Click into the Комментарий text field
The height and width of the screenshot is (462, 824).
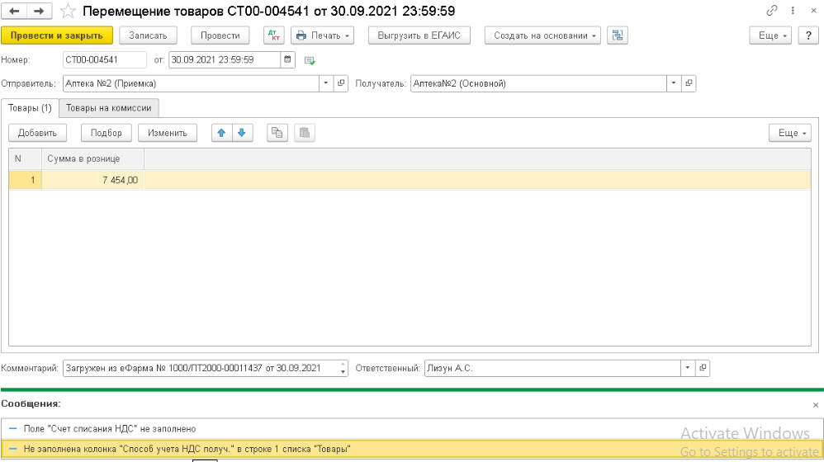pyautogui.click(x=200, y=368)
